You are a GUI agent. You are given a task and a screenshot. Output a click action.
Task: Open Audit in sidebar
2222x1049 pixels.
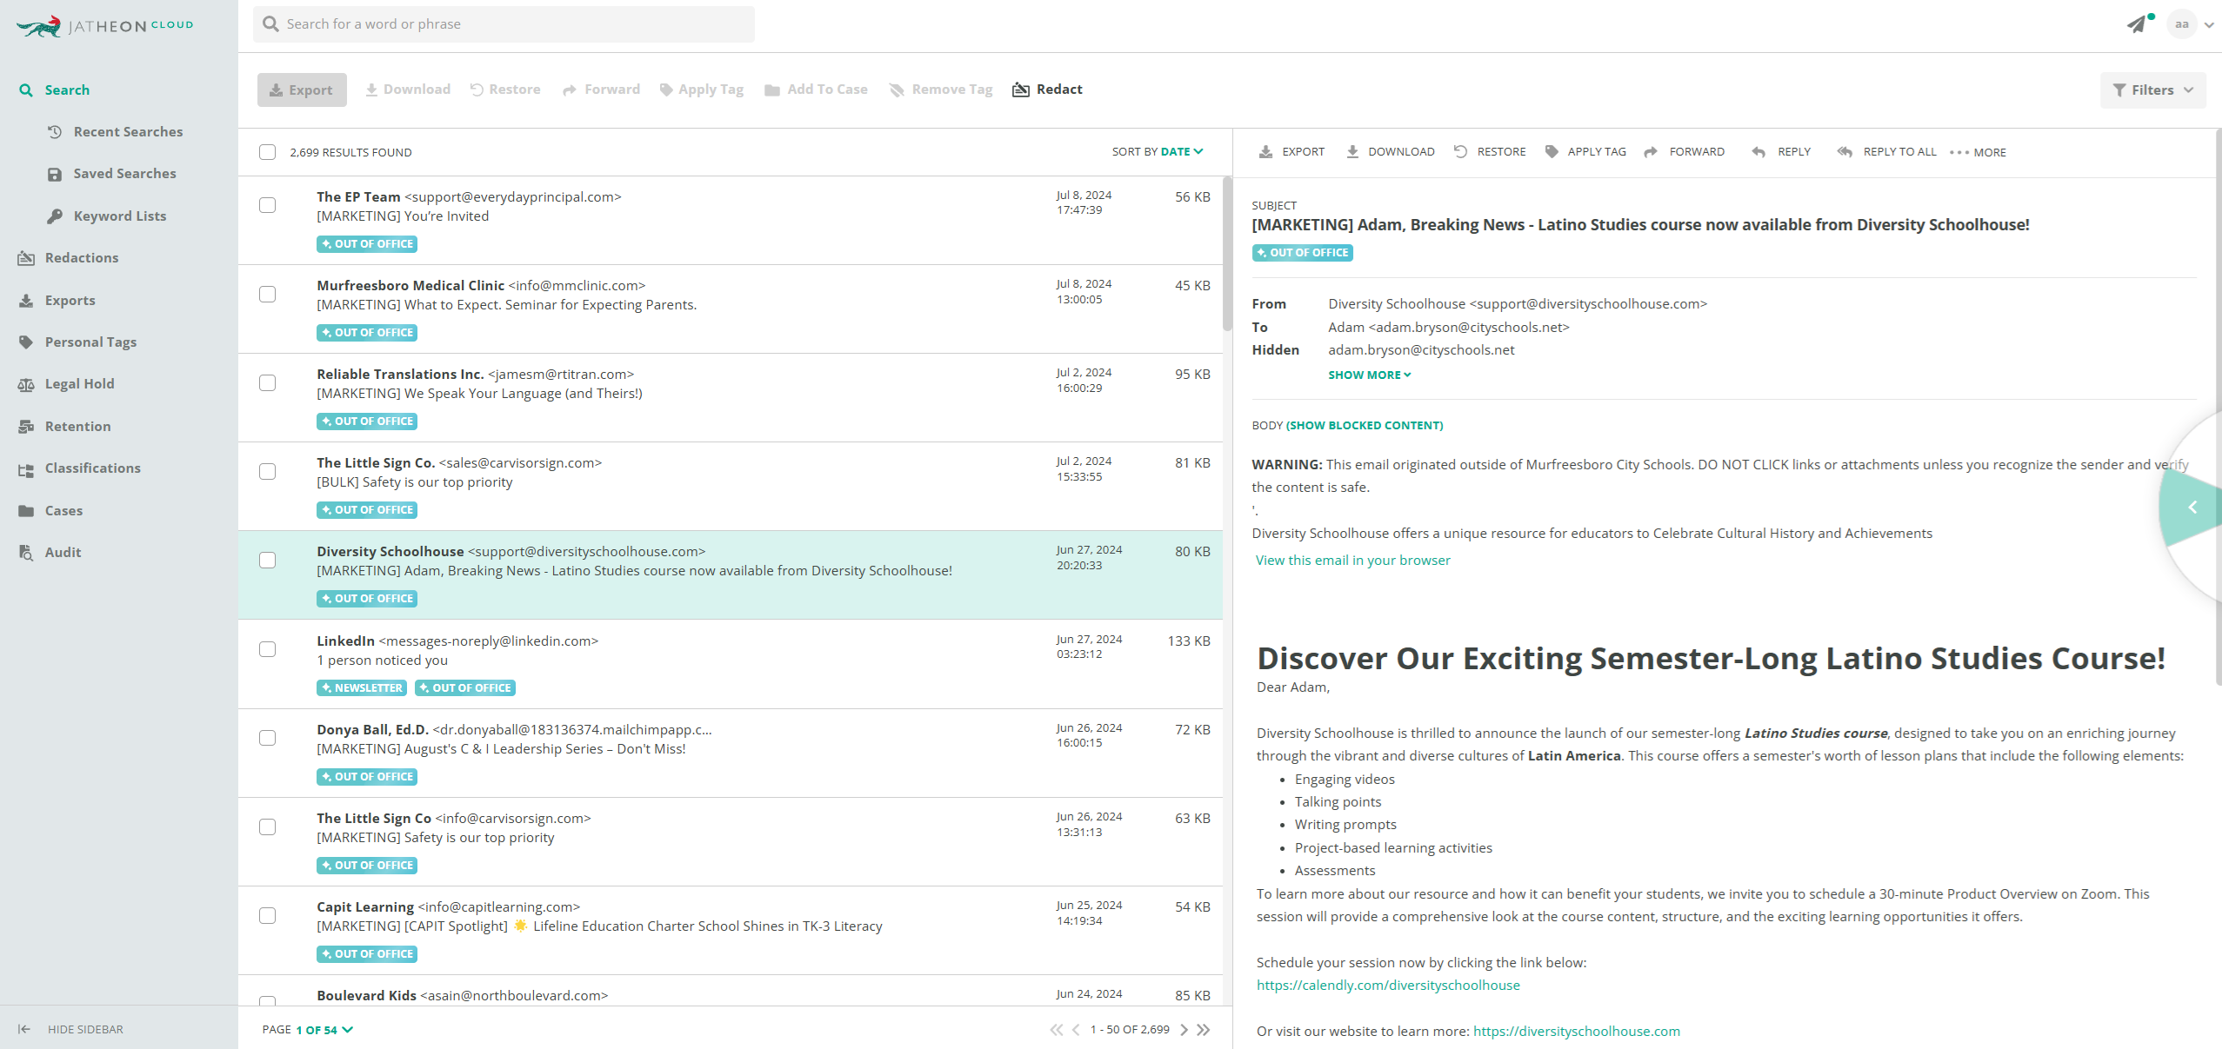63,553
